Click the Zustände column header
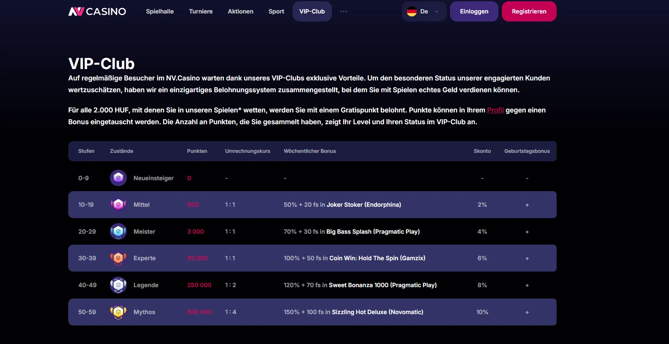669x344 pixels. [x=122, y=151]
